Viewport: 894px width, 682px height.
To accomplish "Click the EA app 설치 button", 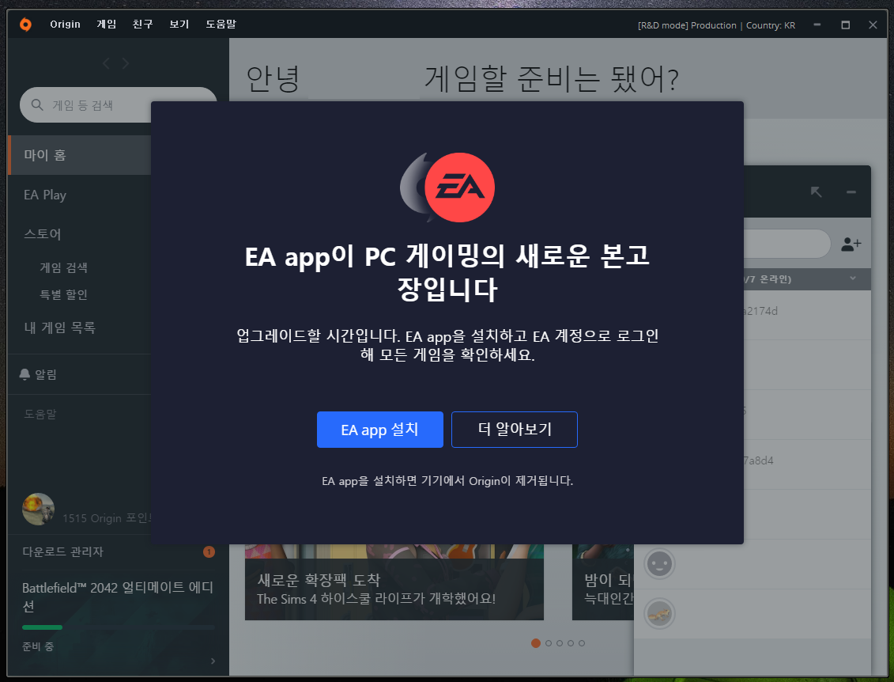I will tap(380, 430).
